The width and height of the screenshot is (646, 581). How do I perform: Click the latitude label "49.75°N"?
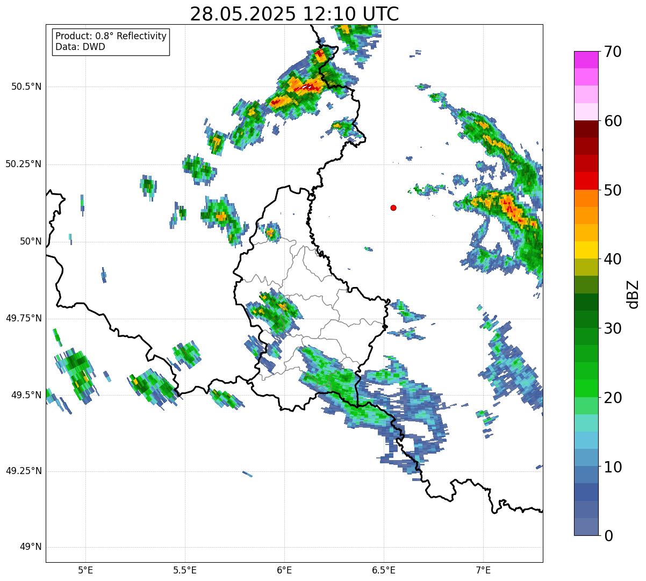[x=24, y=318]
